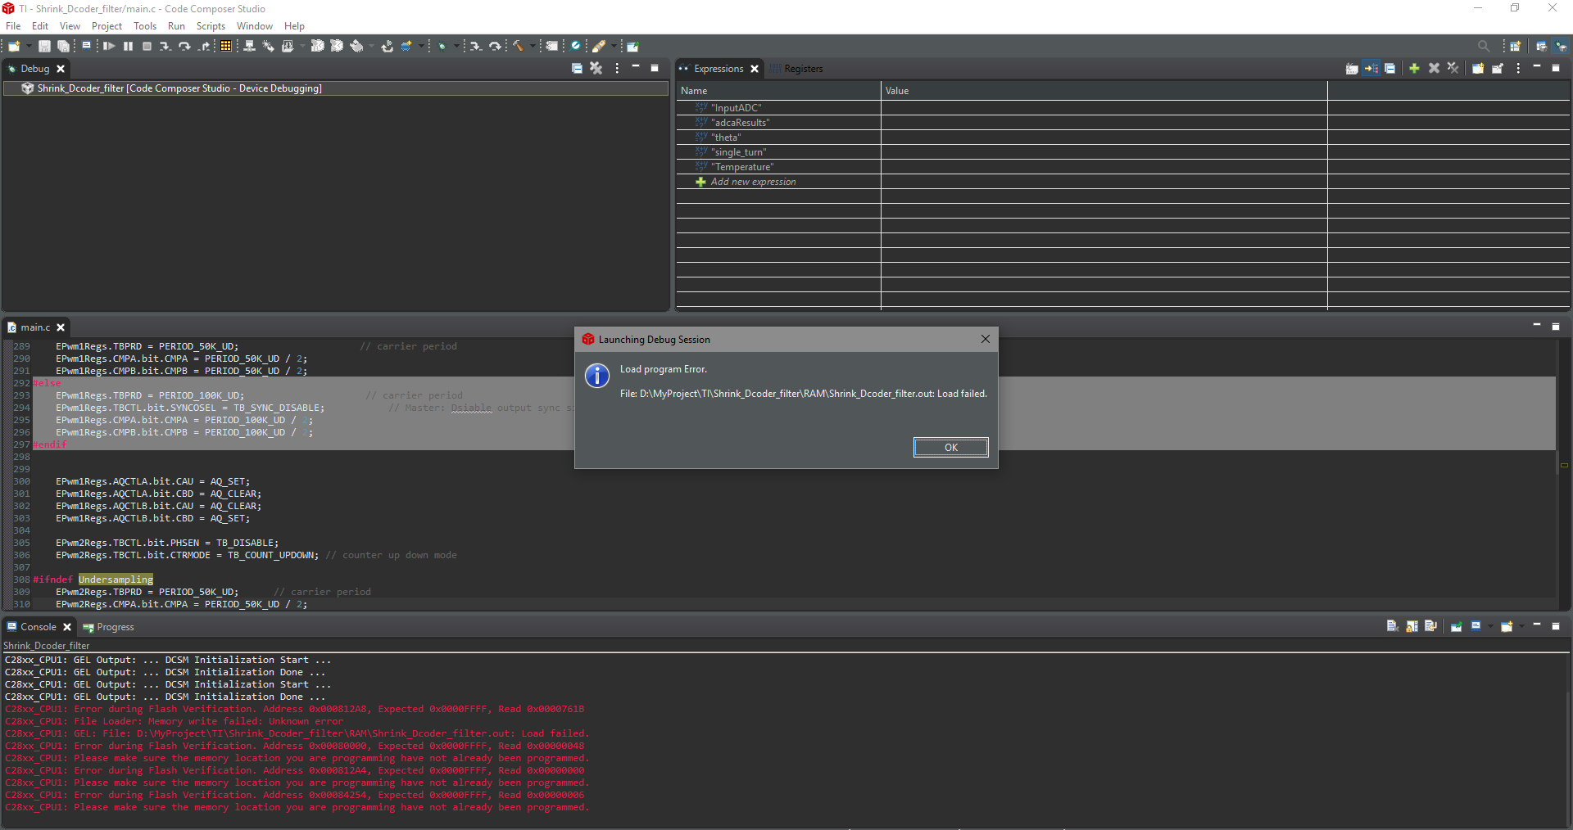Screen dimensions: 1573x830
Task: Click the Step Return icon
Action: (x=204, y=47)
